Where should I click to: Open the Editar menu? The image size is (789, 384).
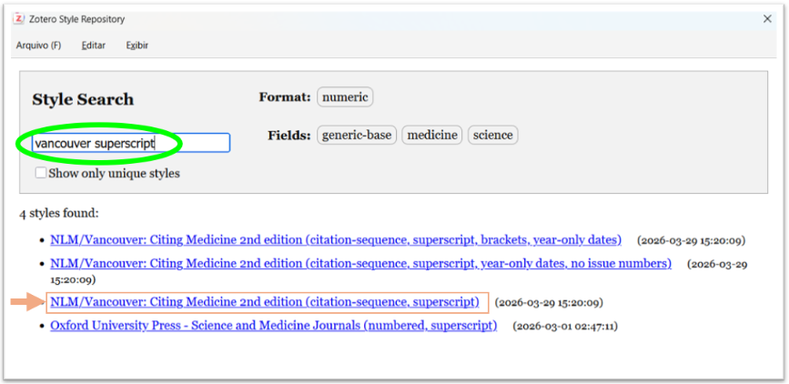click(x=93, y=45)
